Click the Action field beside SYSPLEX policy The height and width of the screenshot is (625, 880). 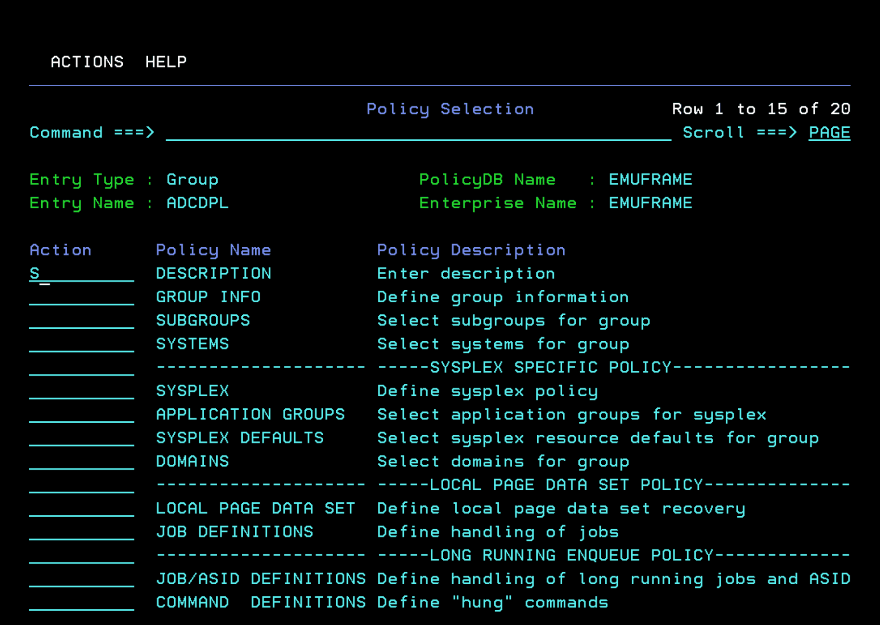pyautogui.click(x=82, y=391)
